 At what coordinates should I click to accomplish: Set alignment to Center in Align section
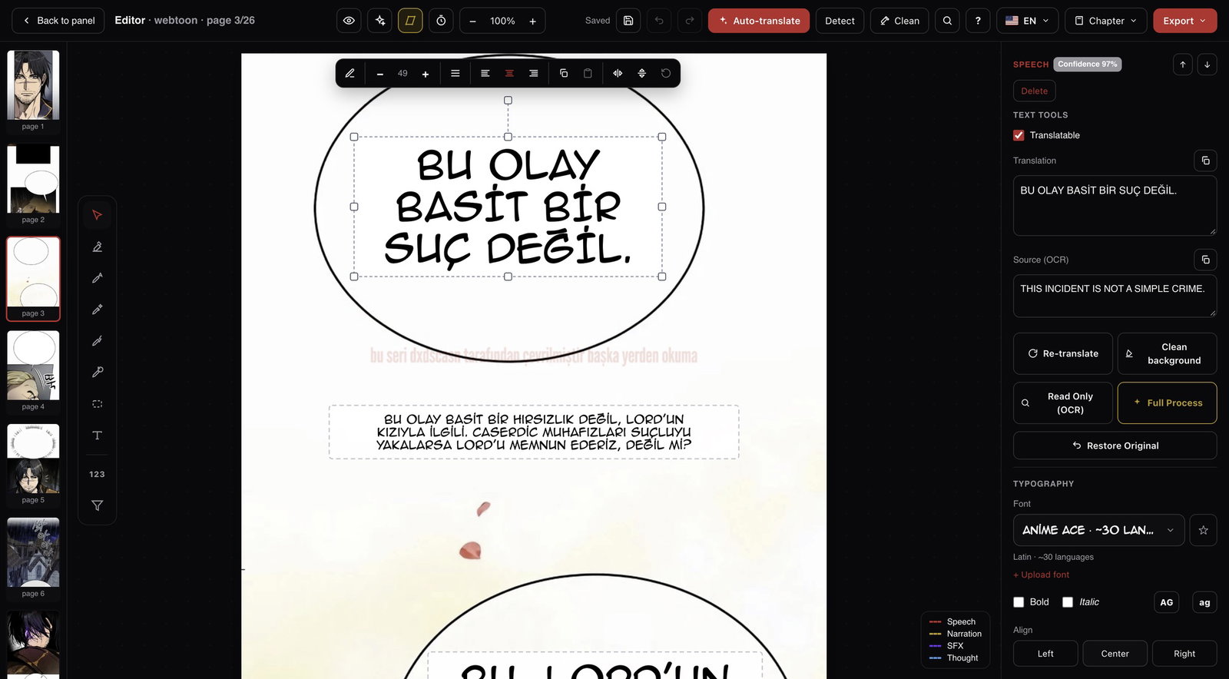[x=1115, y=654]
